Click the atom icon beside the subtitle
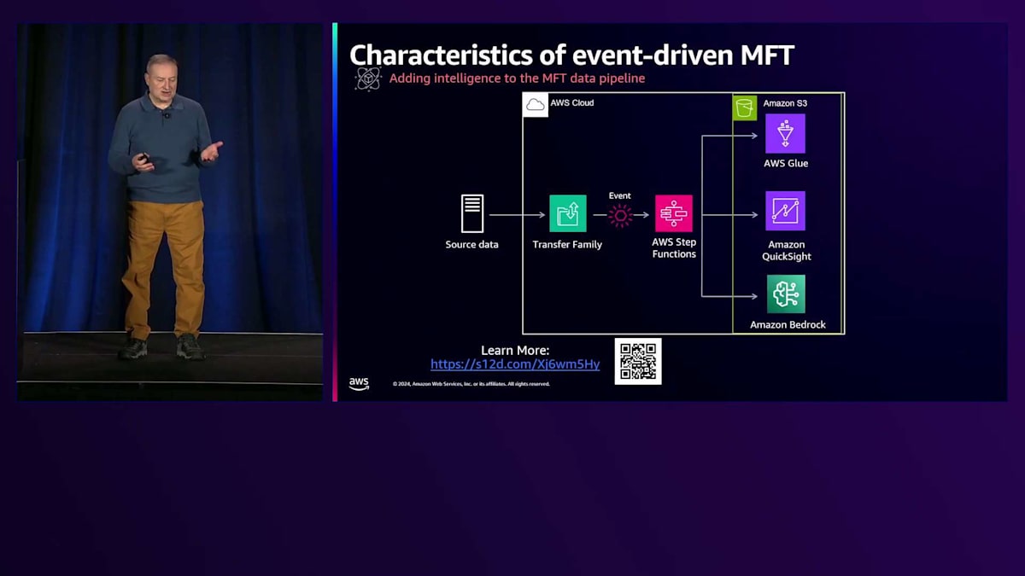This screenshot has width=1025, height=576. (x=367, y=79)
